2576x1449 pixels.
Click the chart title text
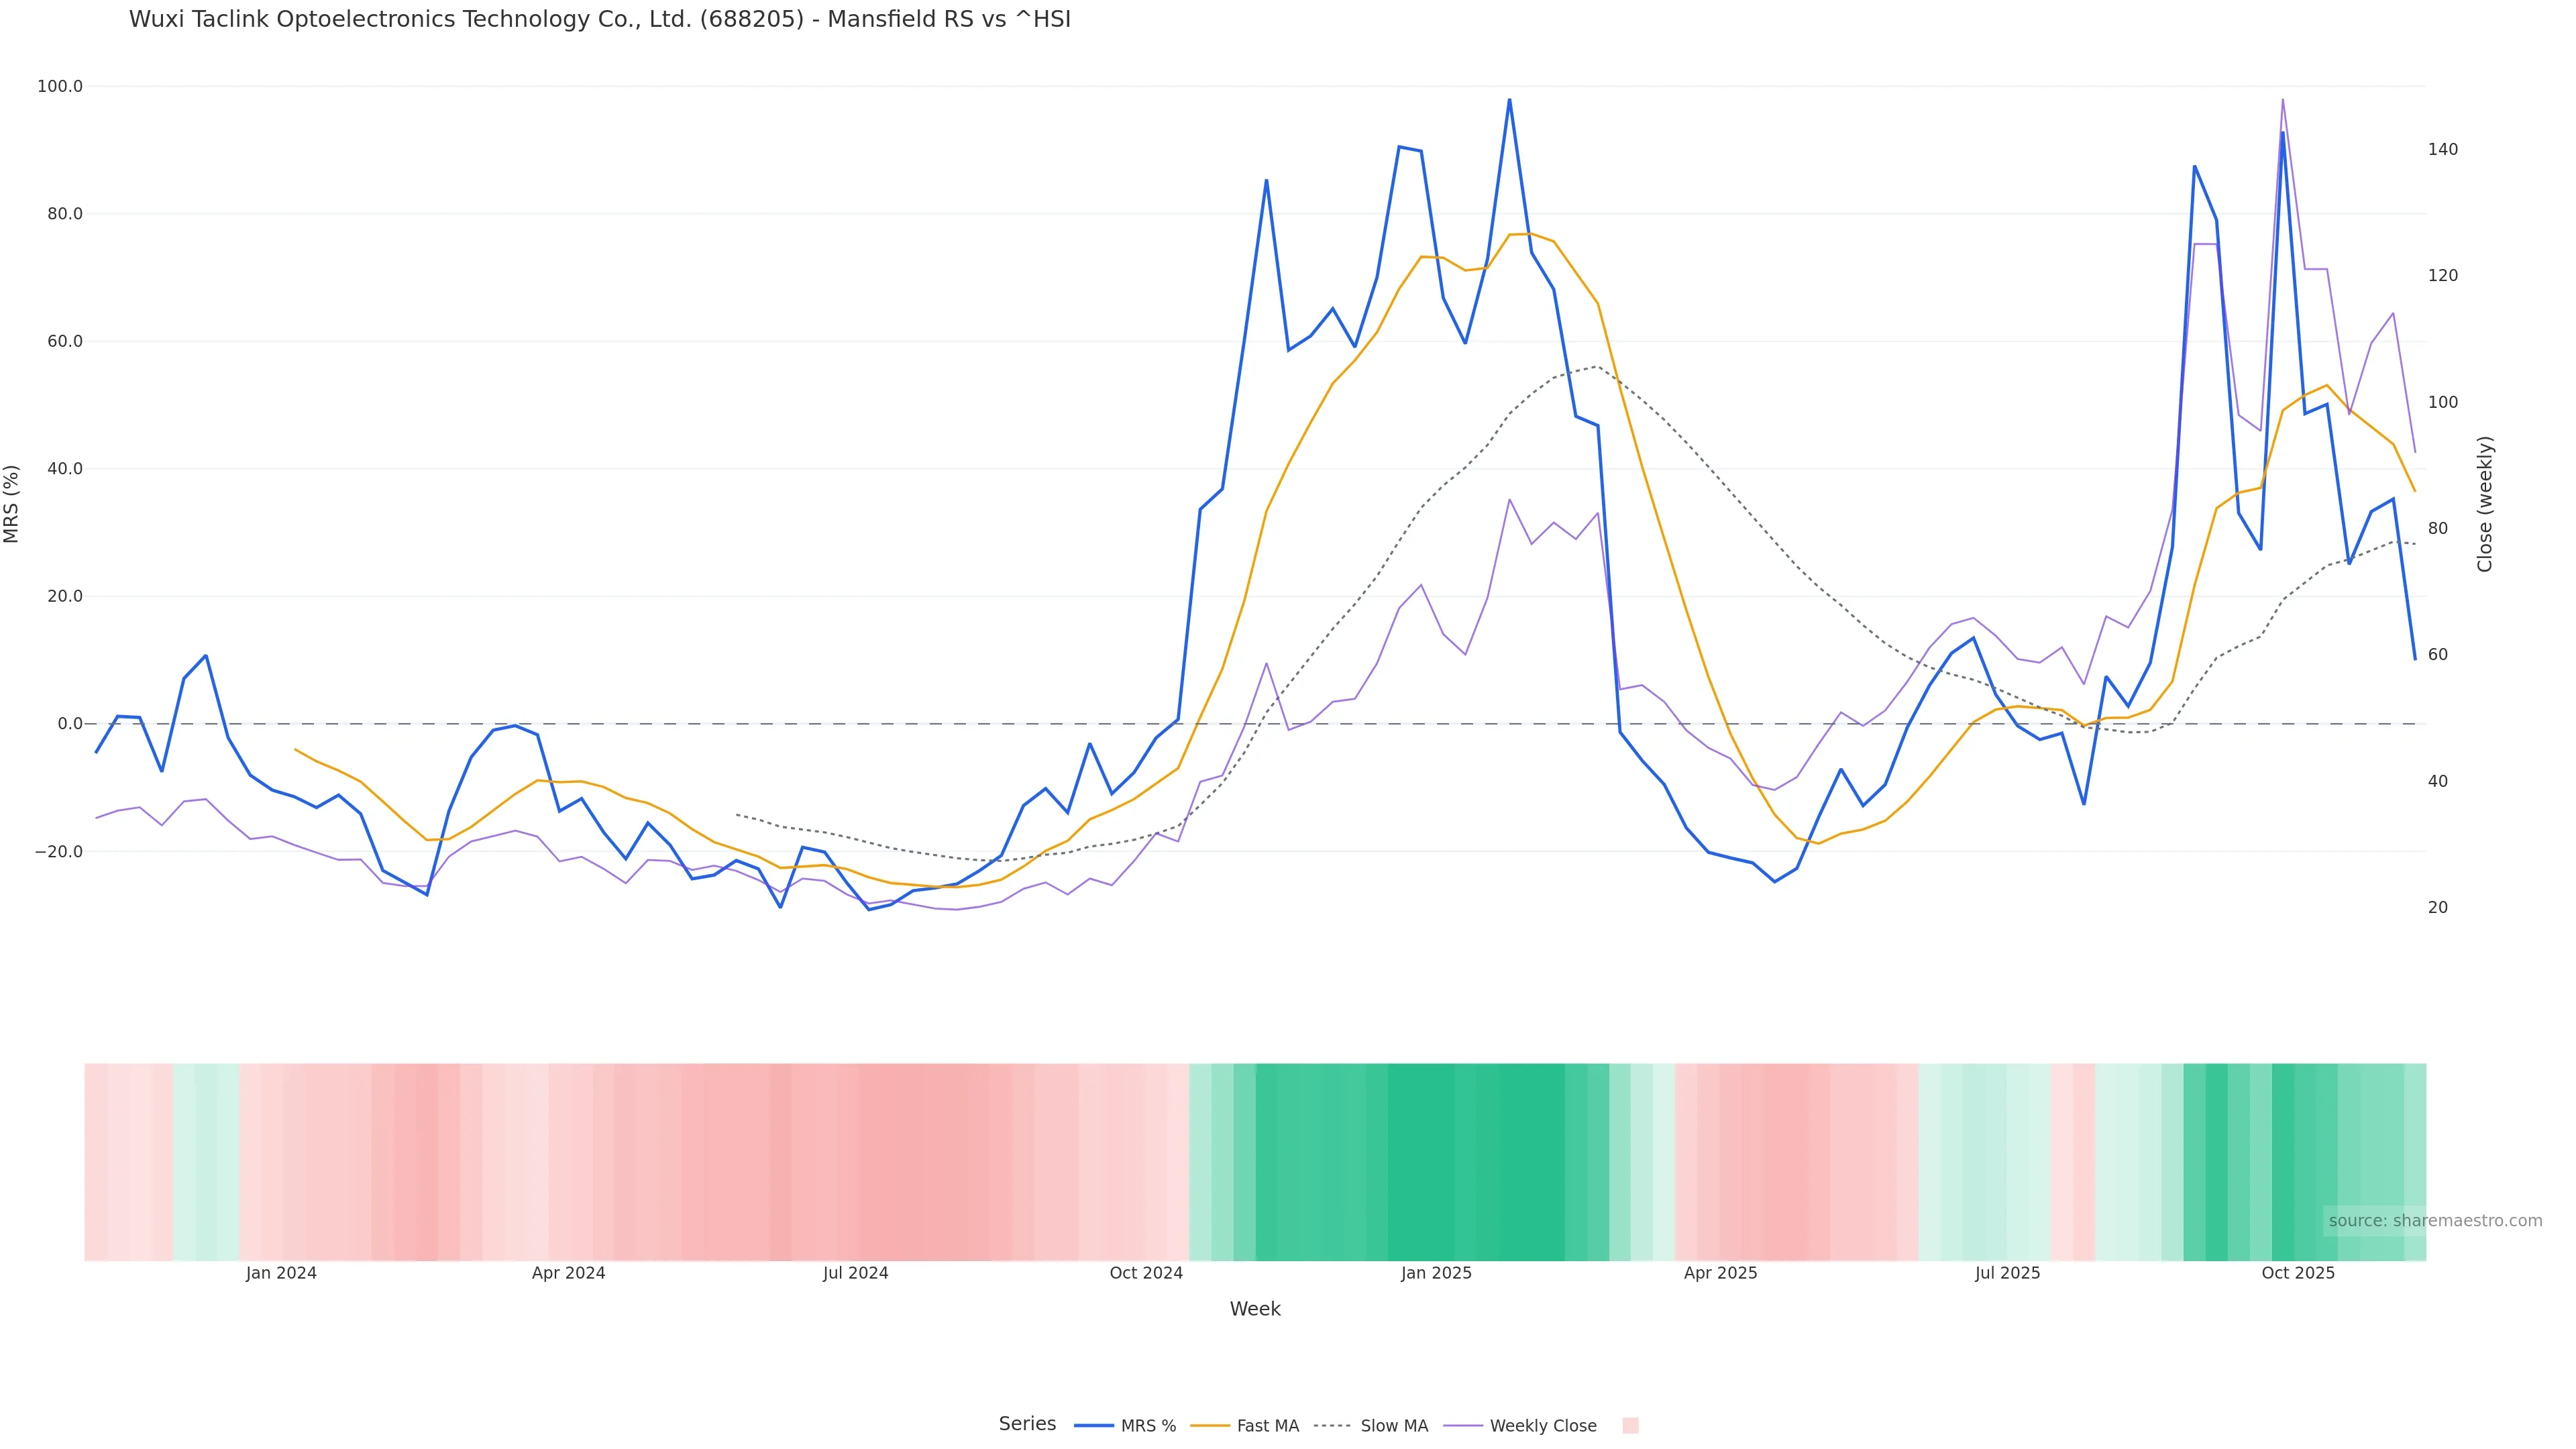pyautogui.click(x=599, y=19)
